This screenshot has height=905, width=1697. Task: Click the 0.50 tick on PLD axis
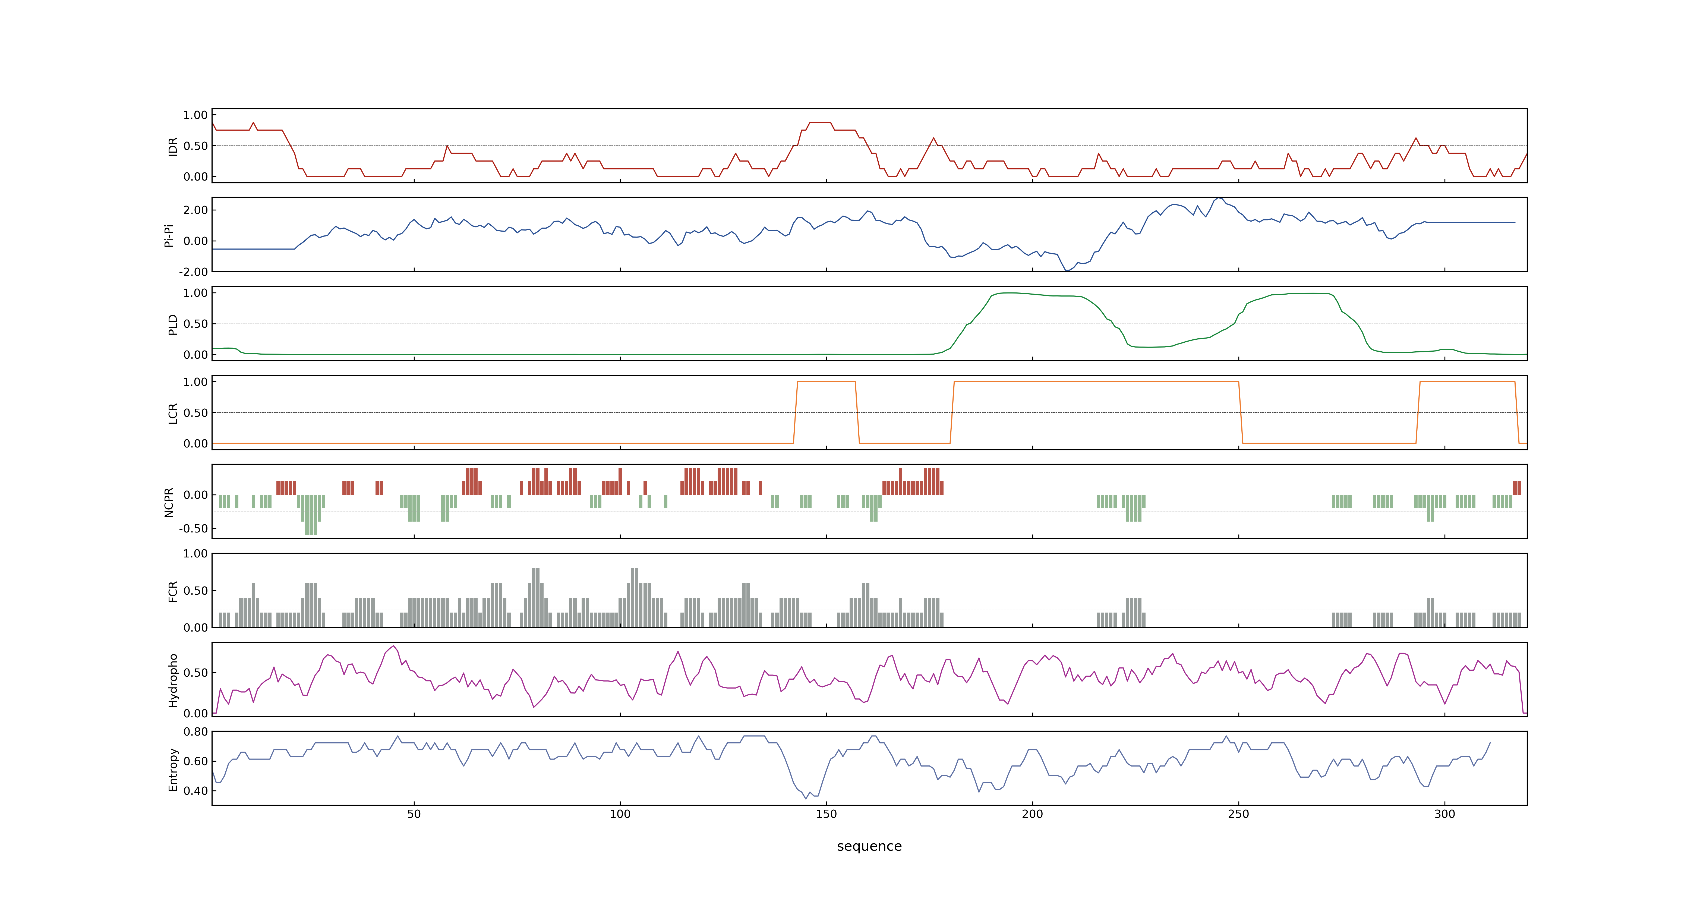tap(196, 324)
